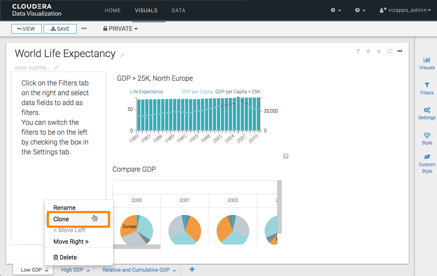Click the pencil icon beside dashboard title
The height and width of the screenshot is (276, 437).
[x=123, y=55]
